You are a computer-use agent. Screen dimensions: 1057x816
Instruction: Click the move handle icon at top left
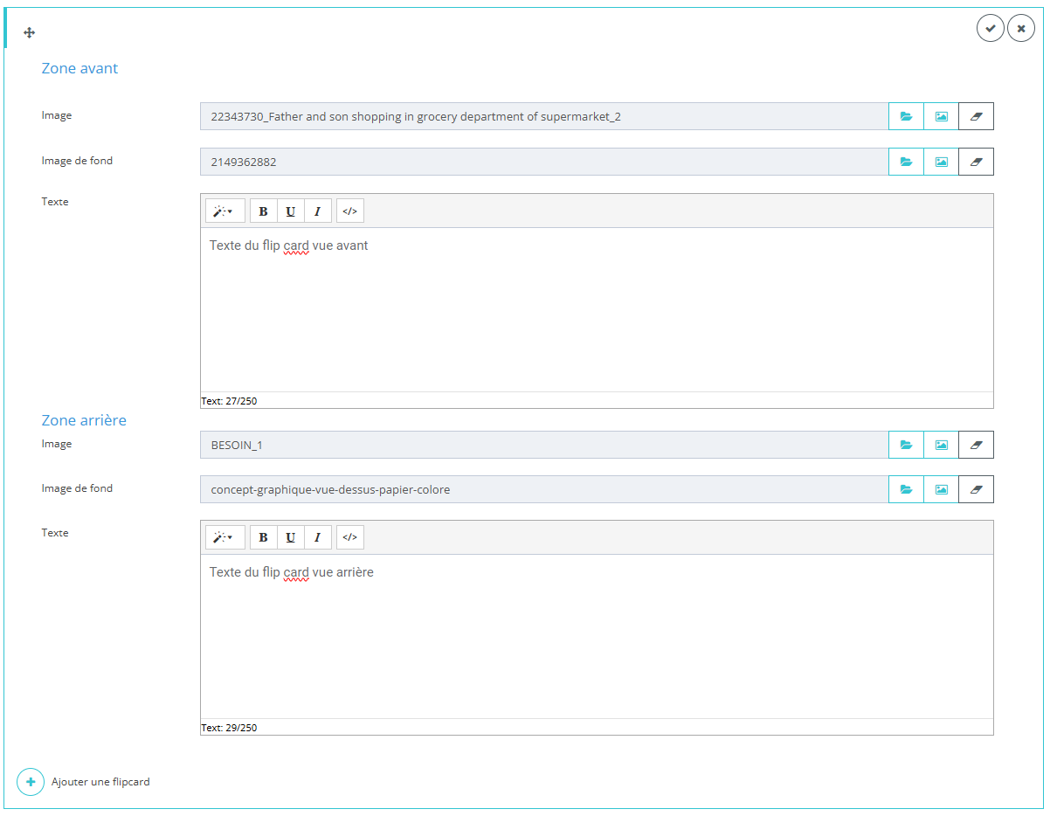point(29,33)
